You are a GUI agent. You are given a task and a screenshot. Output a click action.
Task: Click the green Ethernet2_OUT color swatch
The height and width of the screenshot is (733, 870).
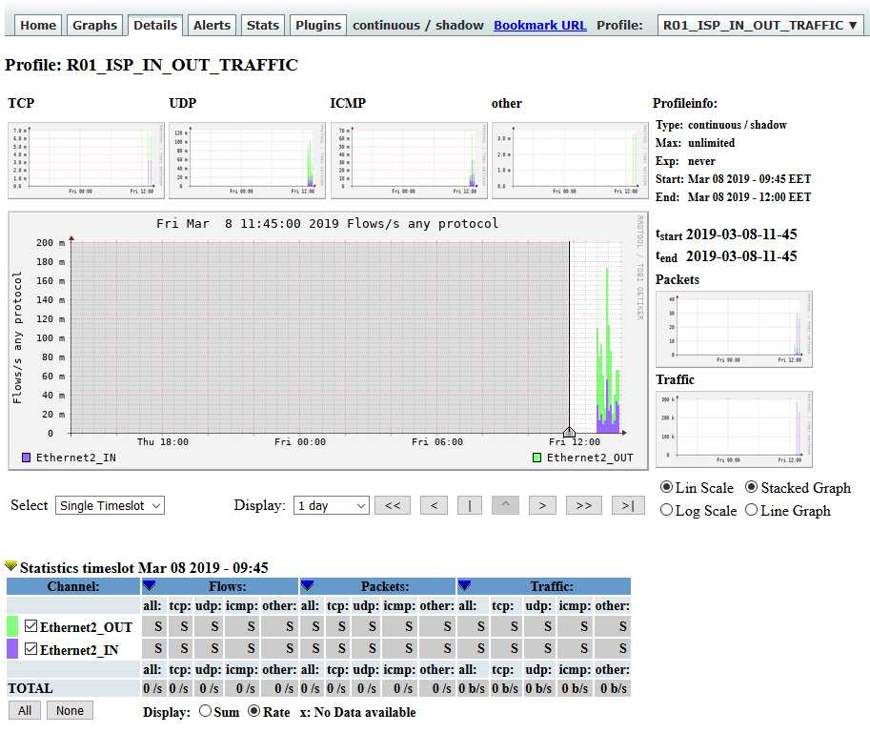pyautogui.click(x=12, y=626)
